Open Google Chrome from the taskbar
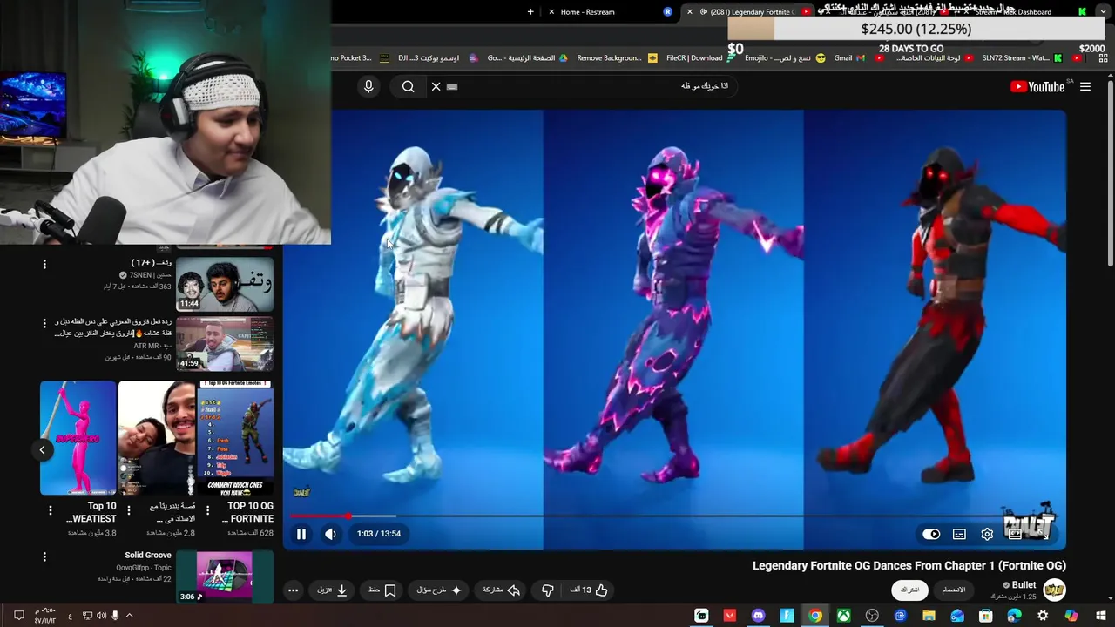 pos(814,616)
